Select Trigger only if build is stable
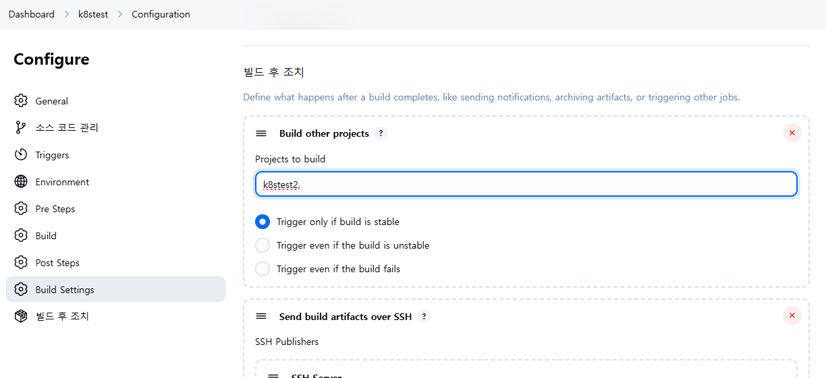This screenshot has width=826, height=378. coord(263,222)
